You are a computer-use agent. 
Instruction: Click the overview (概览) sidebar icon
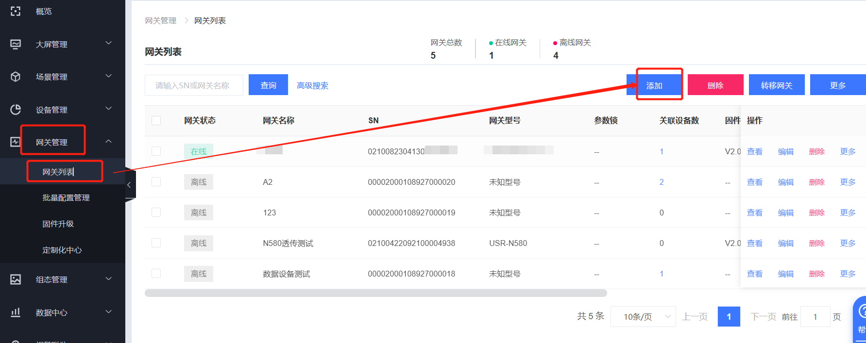(x=16, y=11)
